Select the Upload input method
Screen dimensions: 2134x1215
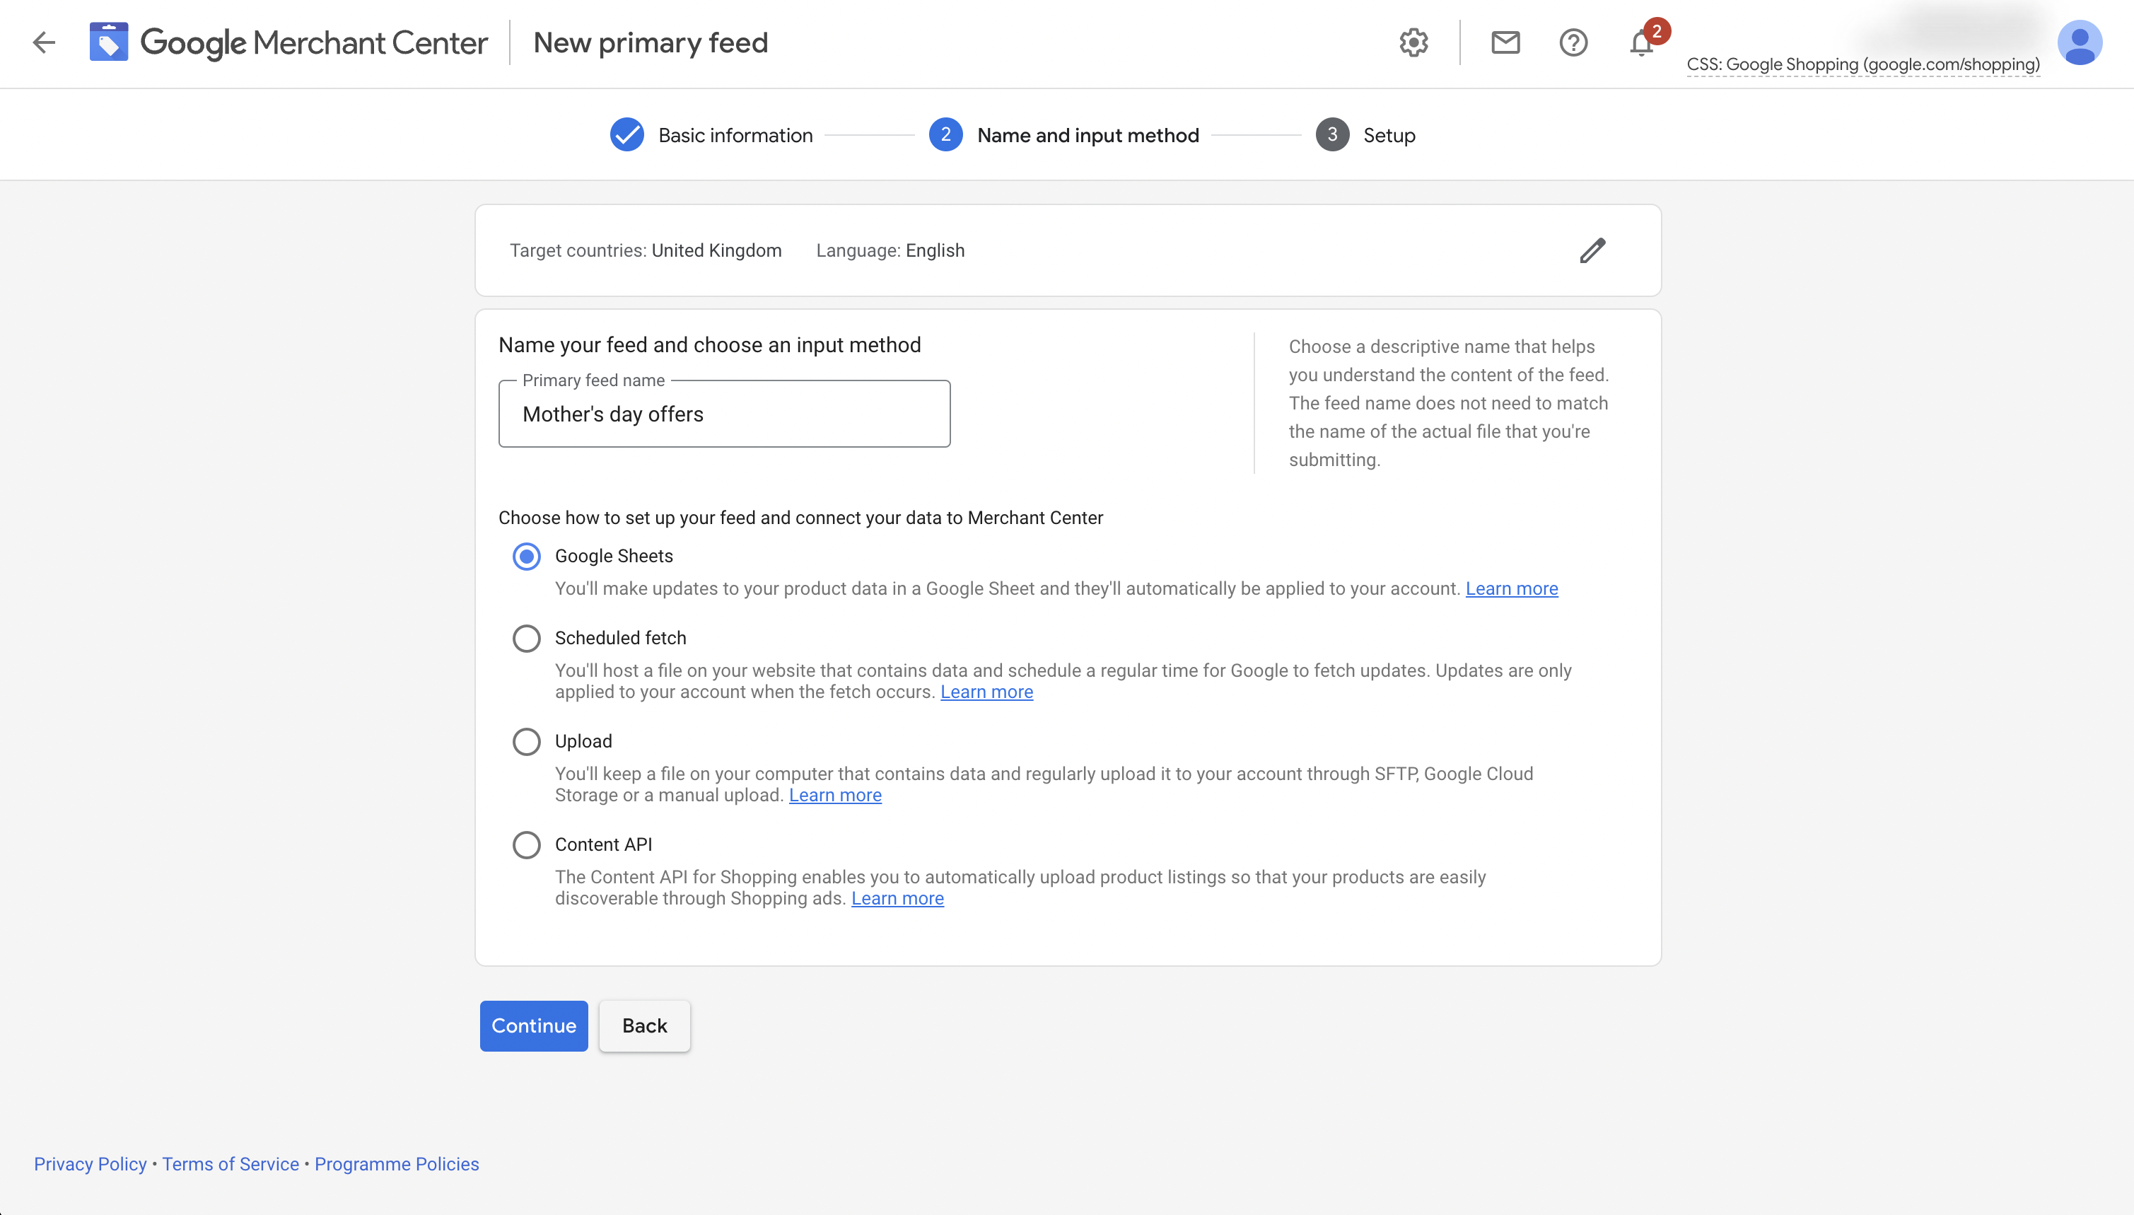pyautogui.click(x=526, y=741)
